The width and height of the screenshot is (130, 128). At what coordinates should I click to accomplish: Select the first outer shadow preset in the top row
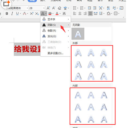point(78,52)
